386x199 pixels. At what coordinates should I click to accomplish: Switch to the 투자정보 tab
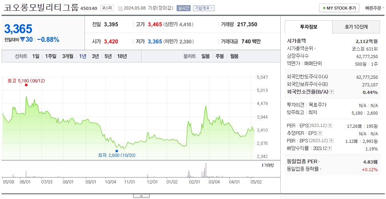click(309, 27)
